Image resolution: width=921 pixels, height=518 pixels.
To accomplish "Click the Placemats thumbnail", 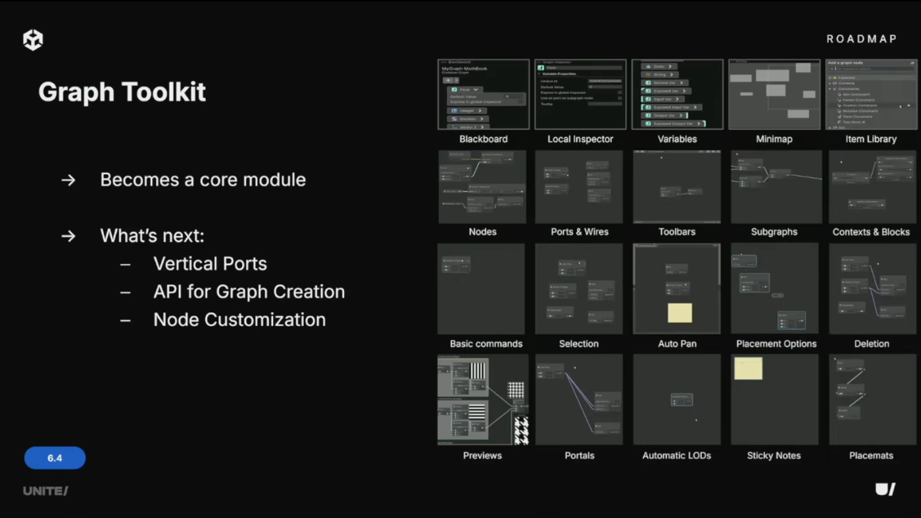I will point(872,400).
